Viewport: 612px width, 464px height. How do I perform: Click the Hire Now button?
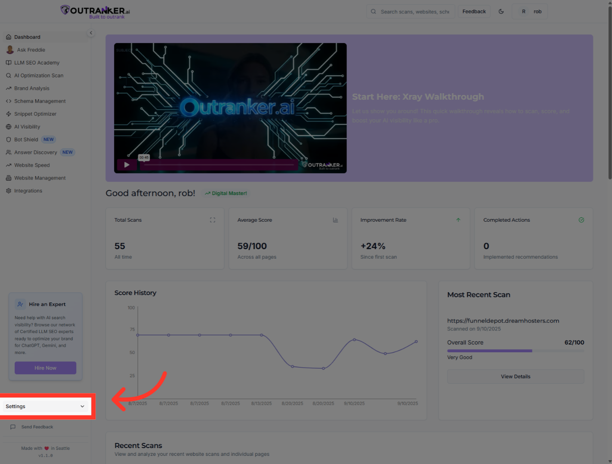click(x=45, y=368)
